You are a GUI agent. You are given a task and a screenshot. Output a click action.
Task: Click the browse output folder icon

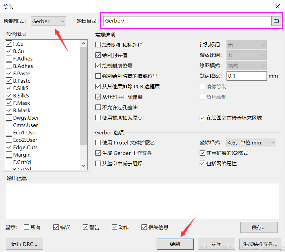[276, 21]
